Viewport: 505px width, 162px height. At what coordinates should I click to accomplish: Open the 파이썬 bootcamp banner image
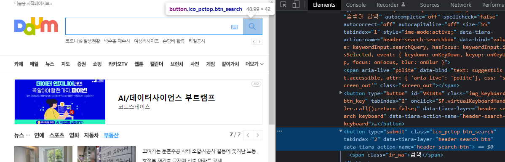point(60,102)
